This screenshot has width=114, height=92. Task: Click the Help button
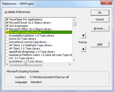[100, 44]
